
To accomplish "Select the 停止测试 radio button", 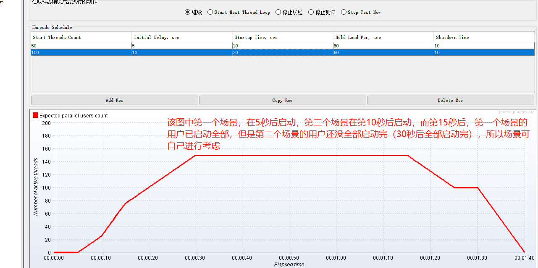I will (311, 12).
